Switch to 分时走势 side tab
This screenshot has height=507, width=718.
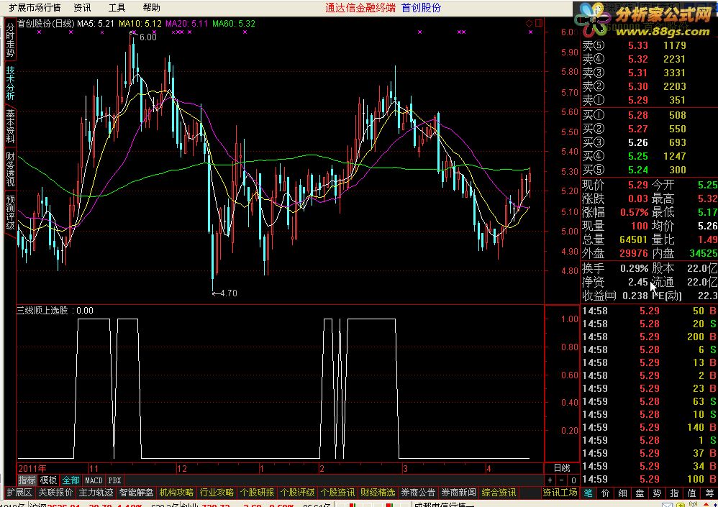[10, 40]
